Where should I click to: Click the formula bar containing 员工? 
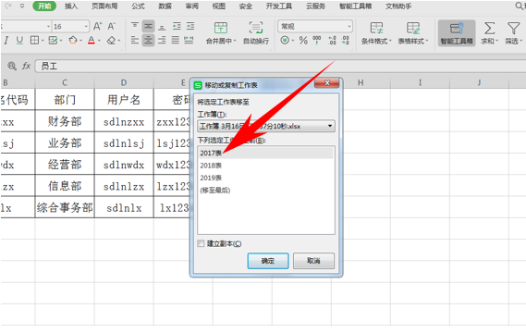(280, 66)
